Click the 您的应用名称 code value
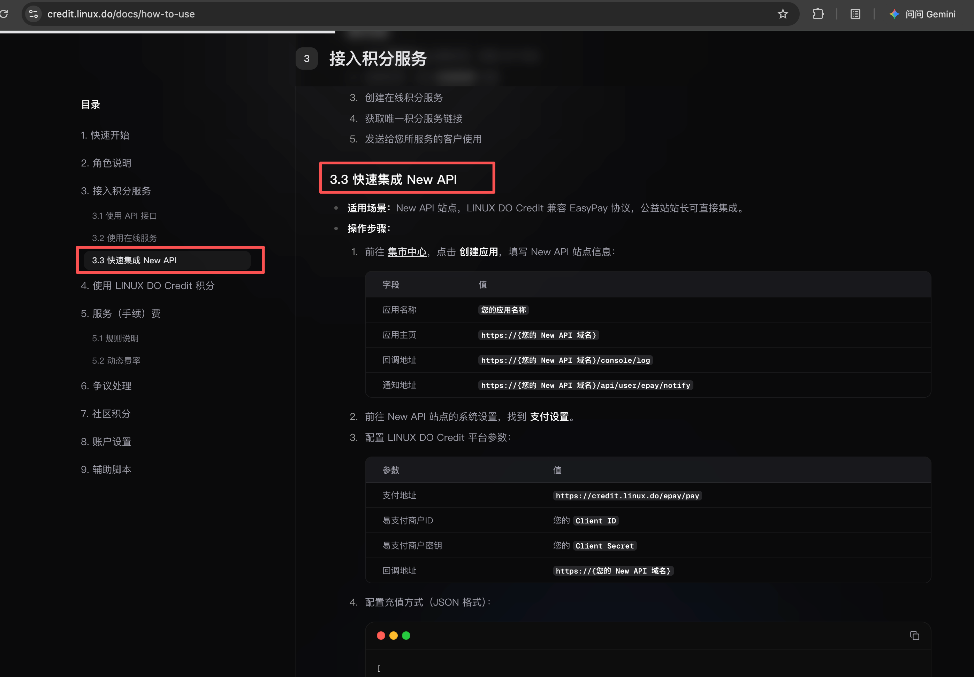This screenshot has height=677, width=974. [503, 310]
